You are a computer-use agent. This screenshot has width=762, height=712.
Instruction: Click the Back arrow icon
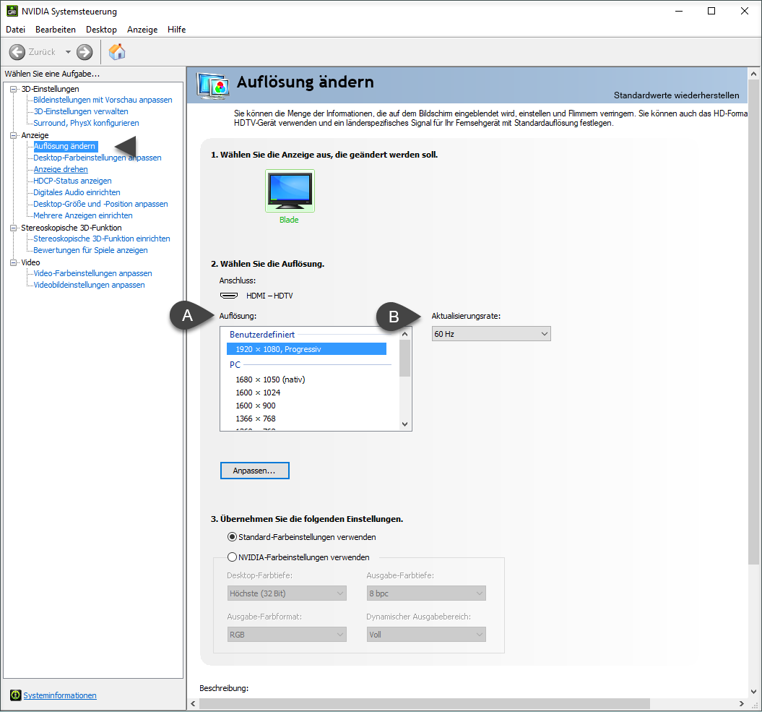(17, 52)
